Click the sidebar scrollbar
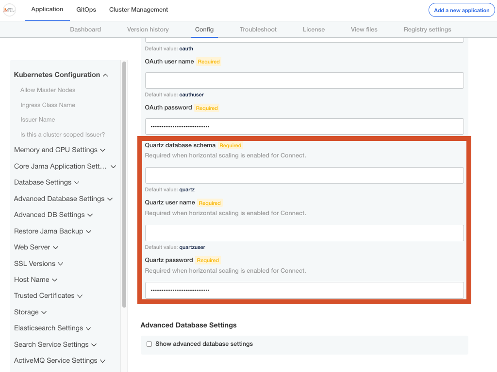 click(x=124, y=185)
